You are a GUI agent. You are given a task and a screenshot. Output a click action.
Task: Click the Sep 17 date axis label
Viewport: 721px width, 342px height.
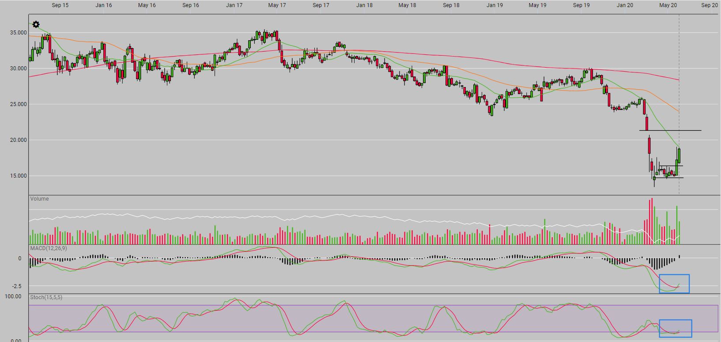[x=321, y=5]
